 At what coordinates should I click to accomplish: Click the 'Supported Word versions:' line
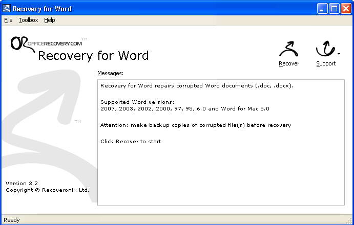[137, 102]
